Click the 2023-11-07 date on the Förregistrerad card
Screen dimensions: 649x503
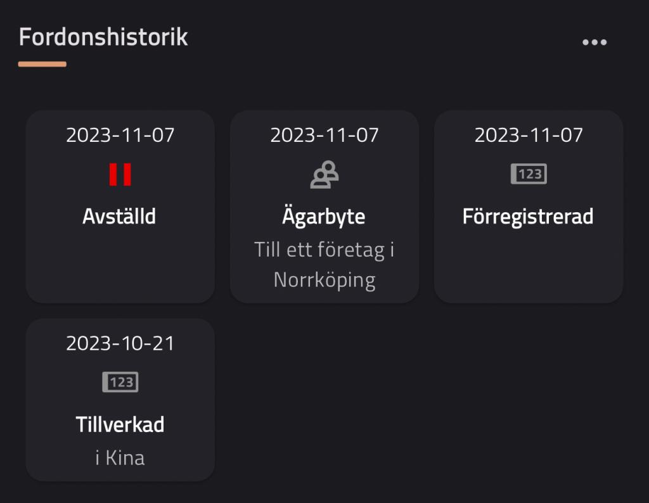pyautogui.click(x=528, y=135)
